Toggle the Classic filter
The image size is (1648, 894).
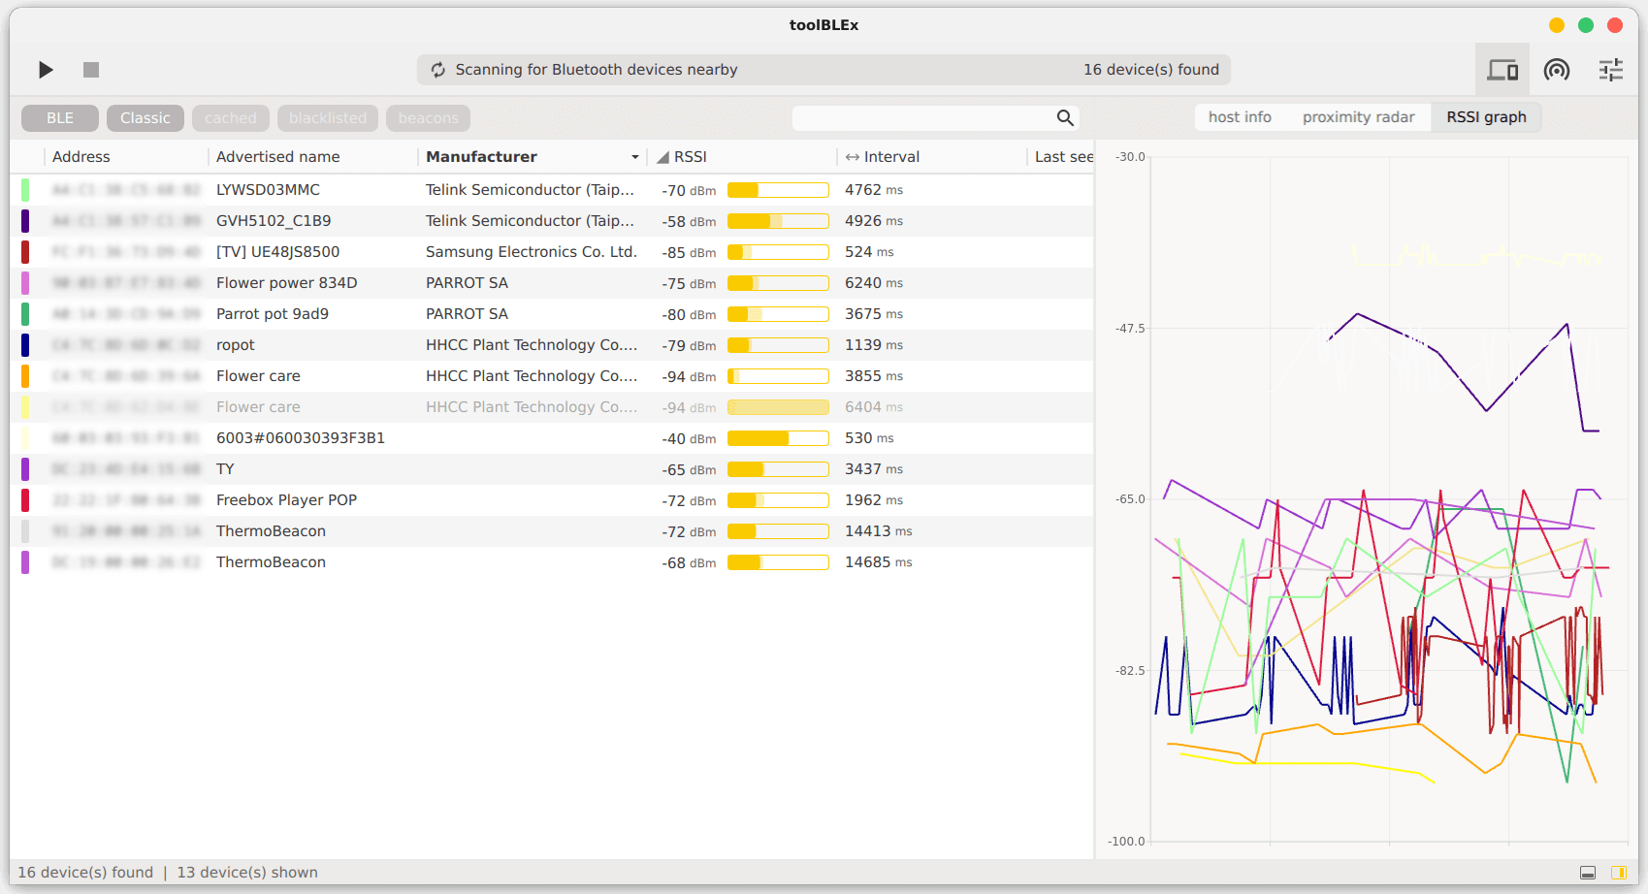(145, 118)
